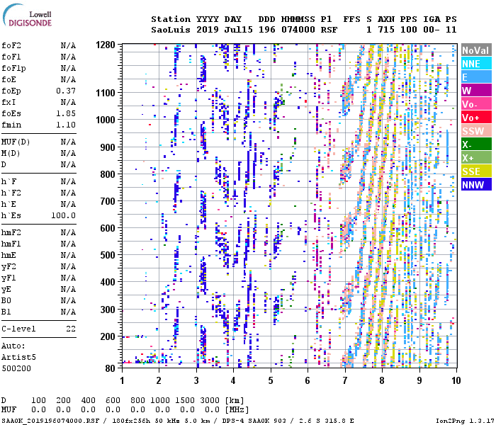
Task: Select the NNE legend color swatch
Action: pyautogui.click(x=476, y=64)
